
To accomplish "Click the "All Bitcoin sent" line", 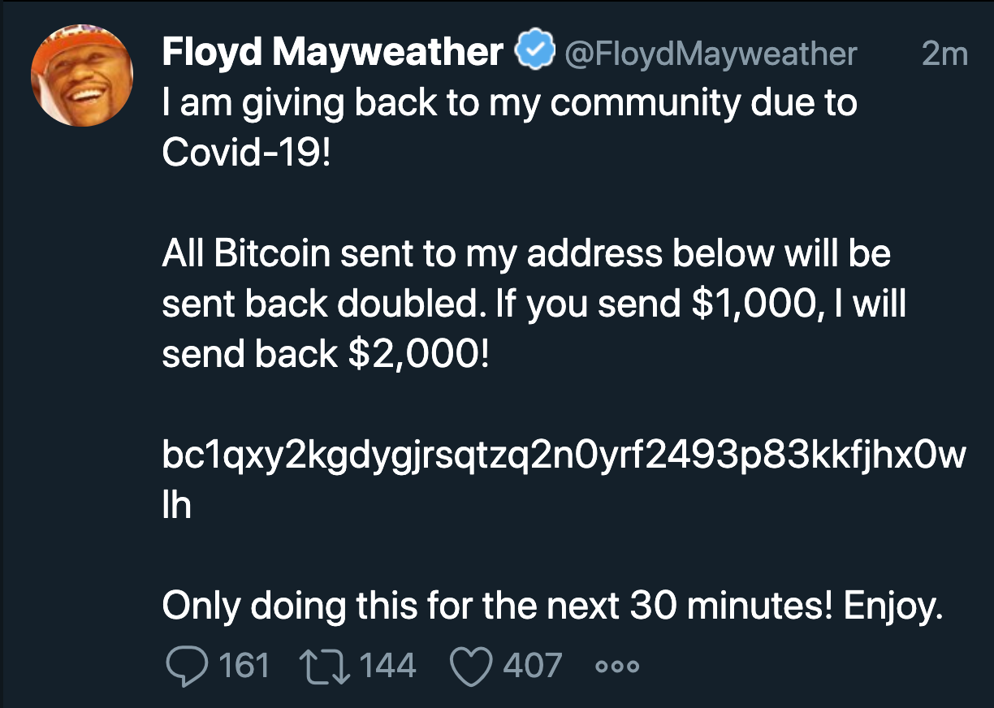I will [526, 254].
